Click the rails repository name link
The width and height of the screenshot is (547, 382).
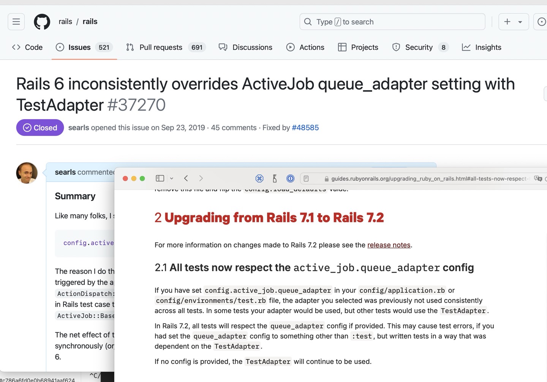coord(90,22)
